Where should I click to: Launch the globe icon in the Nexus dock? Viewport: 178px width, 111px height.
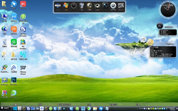[x=89, y=5]
